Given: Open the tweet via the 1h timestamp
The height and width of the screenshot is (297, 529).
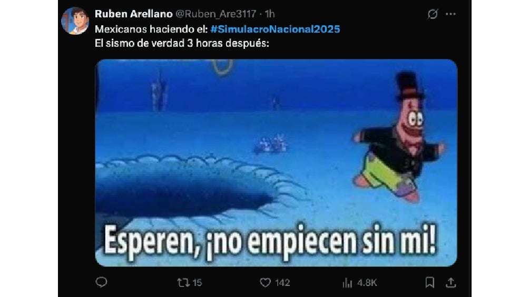Looking at the screenshot, I should (x=270, y=14).
